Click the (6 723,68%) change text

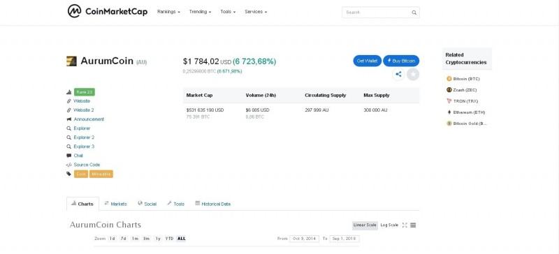coord(254,61)
